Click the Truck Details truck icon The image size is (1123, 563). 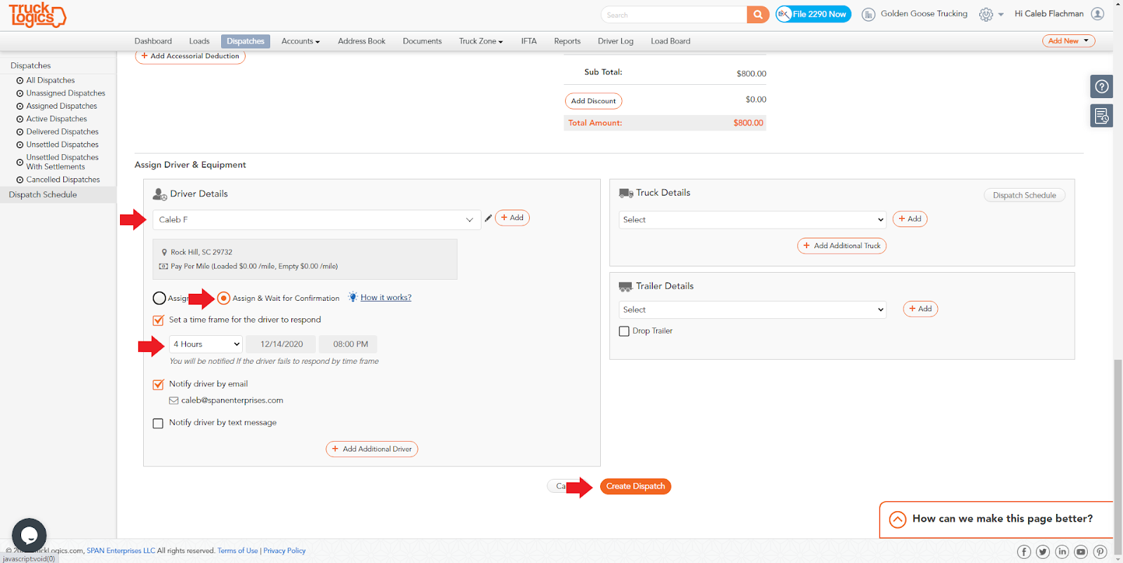coord(626,193)
